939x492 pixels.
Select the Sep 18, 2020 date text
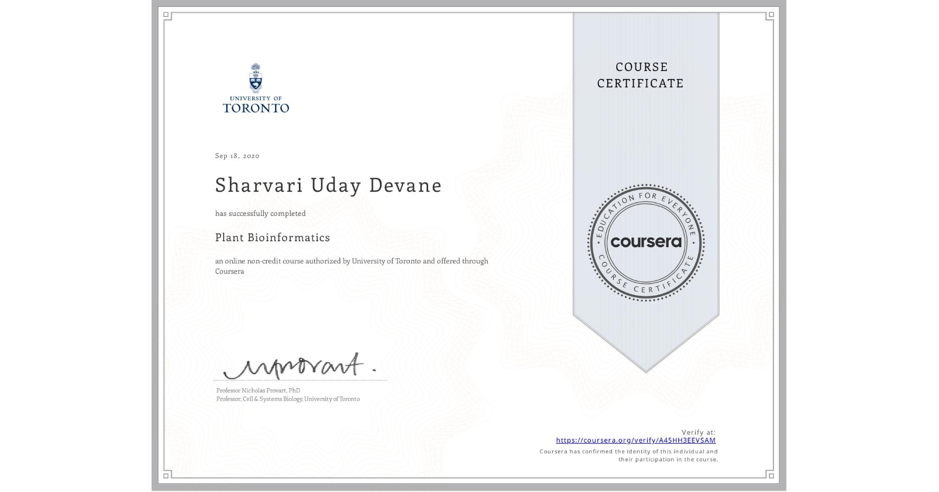click(237, 155)
